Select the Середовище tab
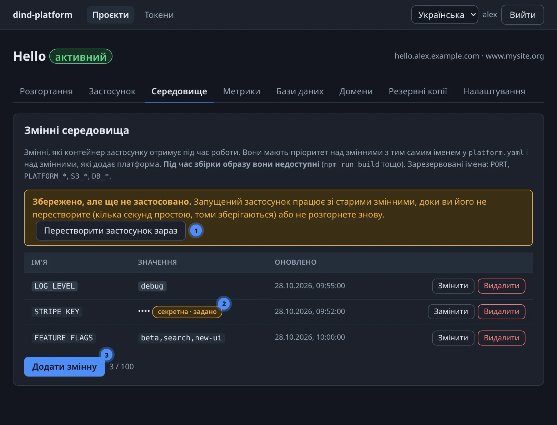Image resolution: width=557 pixels, height=425 pixels. click(x=179, y=91)
